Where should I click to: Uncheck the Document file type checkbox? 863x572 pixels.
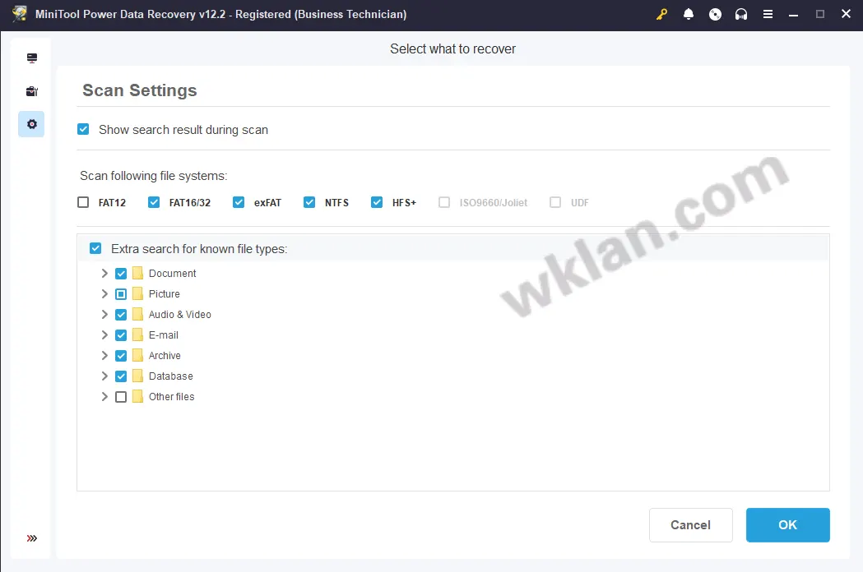click(121, 274)
